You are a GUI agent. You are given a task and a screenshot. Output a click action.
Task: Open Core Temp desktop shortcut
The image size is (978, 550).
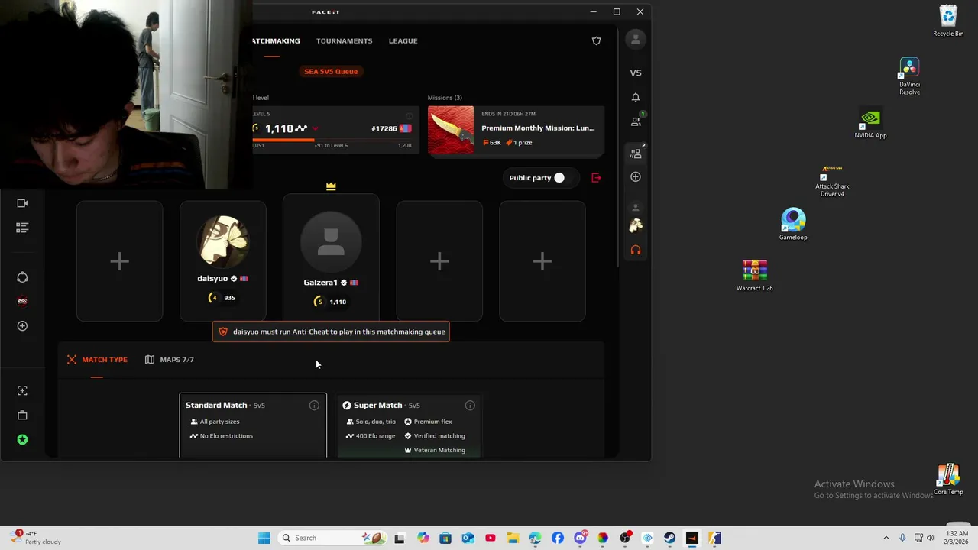tap(948, 480)
